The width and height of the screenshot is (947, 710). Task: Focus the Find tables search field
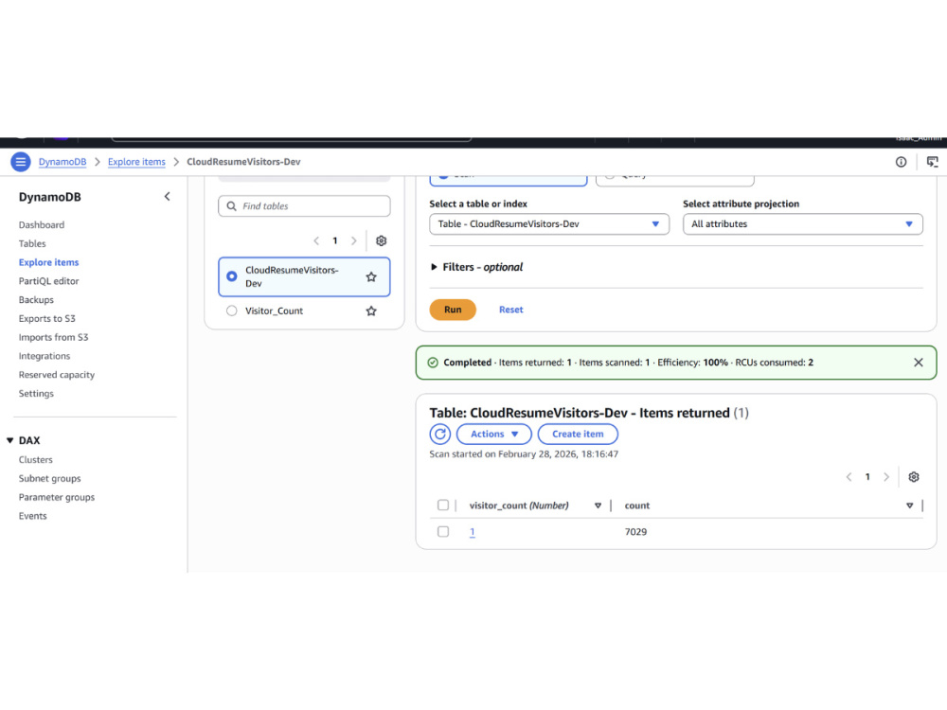tap(304, 206)
